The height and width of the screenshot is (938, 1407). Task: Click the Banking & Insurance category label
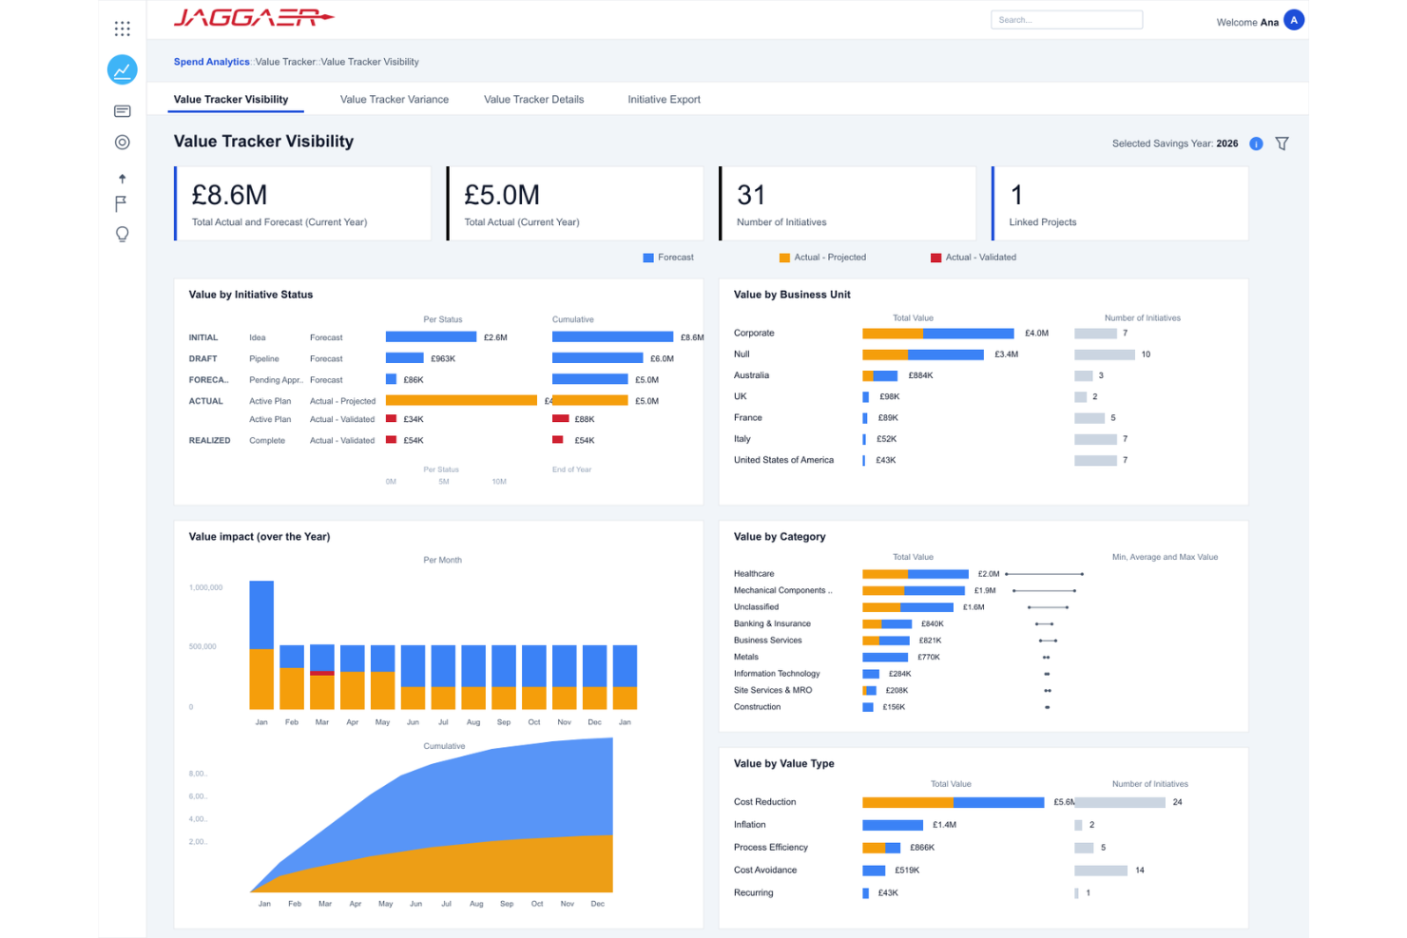pos(772,623)
